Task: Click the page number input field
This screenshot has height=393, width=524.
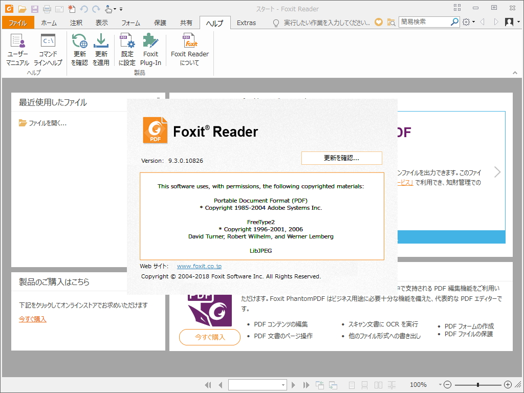Action: pos(256,384)
